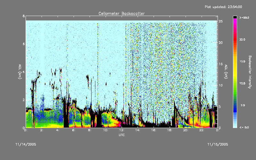Click the '22:' hour label on the UTC axis
The image size is (256, 160).
point(202,130)
